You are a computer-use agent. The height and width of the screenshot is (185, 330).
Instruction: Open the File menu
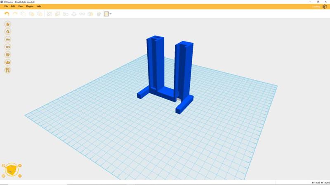(x=6, y=6)
